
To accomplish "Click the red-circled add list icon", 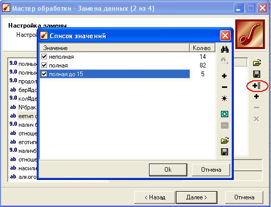I will tap(257, 85).
